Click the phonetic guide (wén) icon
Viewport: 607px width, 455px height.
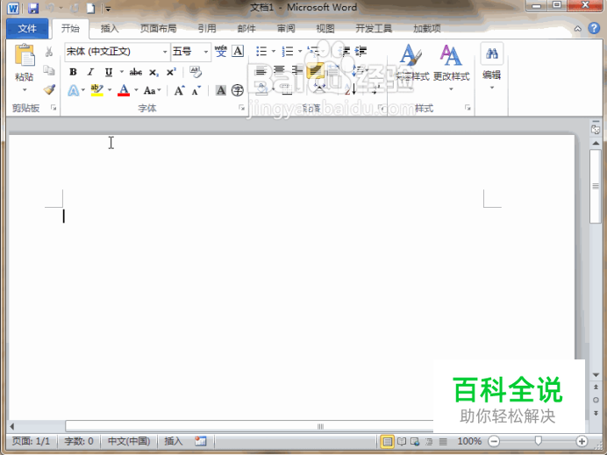click(221, 51)
